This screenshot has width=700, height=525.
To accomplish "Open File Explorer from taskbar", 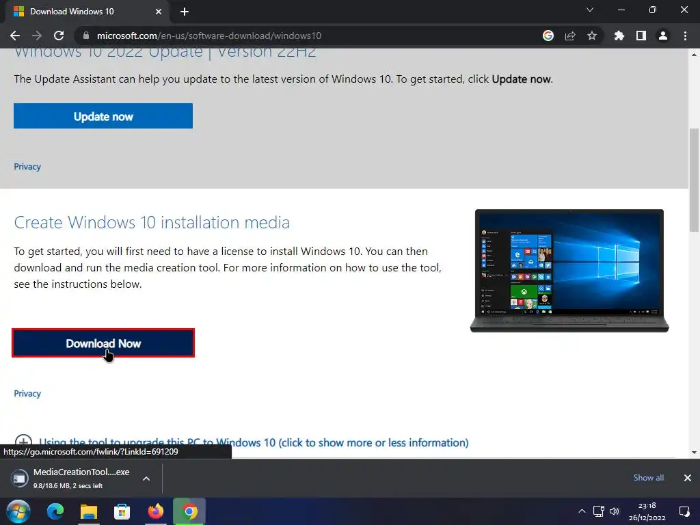I will [x=88, y=511].
